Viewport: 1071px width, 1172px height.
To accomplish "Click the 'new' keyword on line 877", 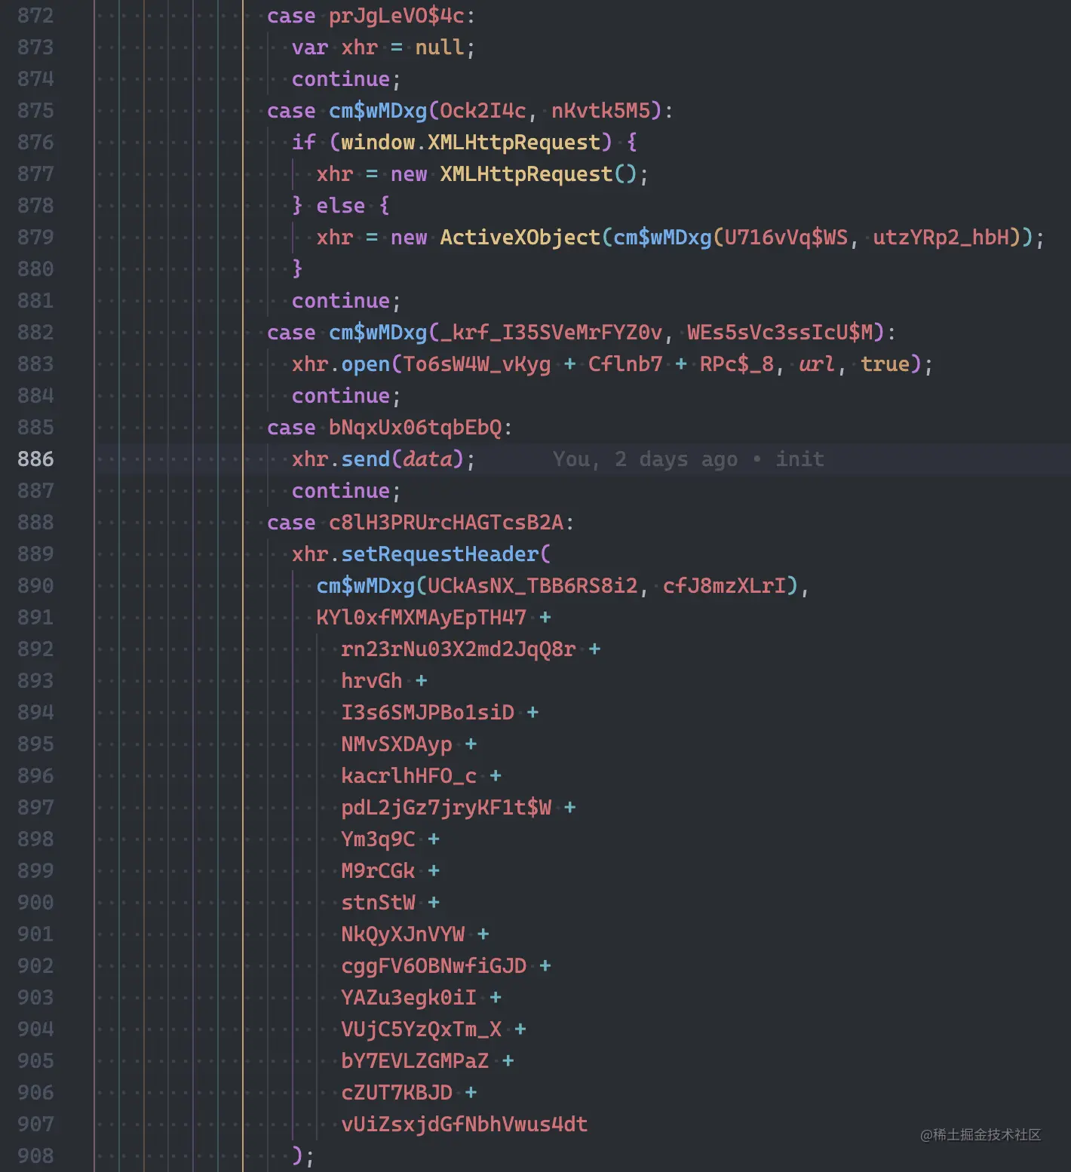I will [409, 174].
